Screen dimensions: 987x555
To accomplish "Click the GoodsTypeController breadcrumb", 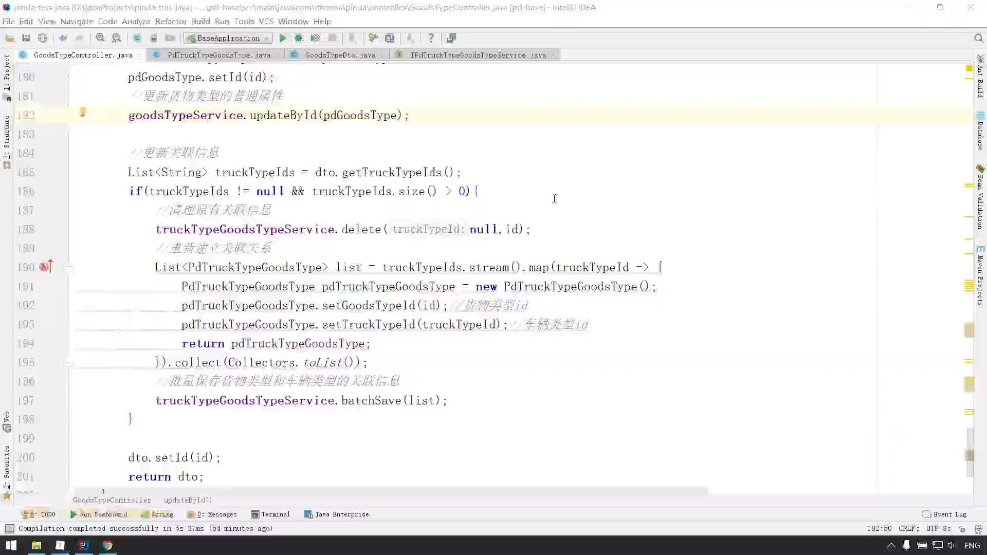I will point(112,500).
